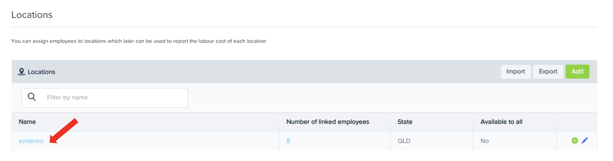Click the Locations panel header title

(x=41, y=72)
